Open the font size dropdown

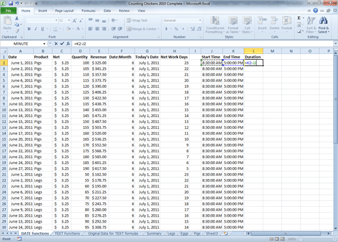[69, 20]
